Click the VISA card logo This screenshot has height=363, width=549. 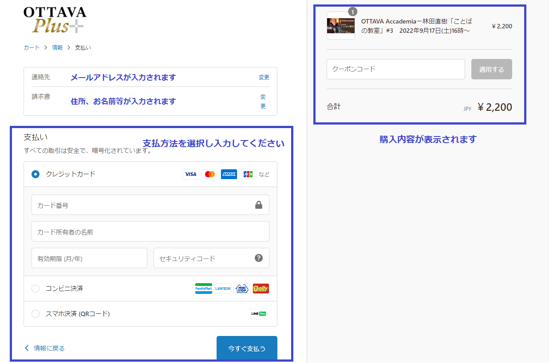pyautogui.click(x=190, y=174)
